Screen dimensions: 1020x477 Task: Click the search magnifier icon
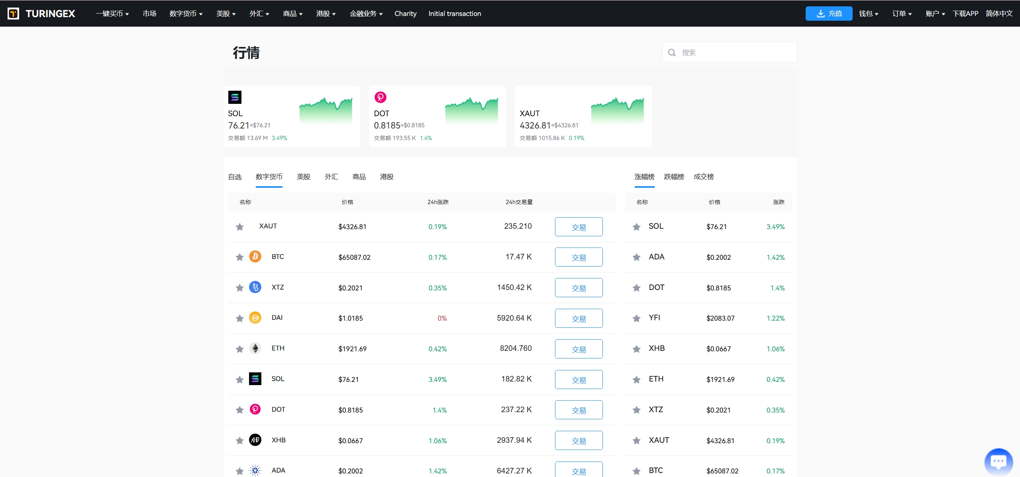click(x=672, y=53)
